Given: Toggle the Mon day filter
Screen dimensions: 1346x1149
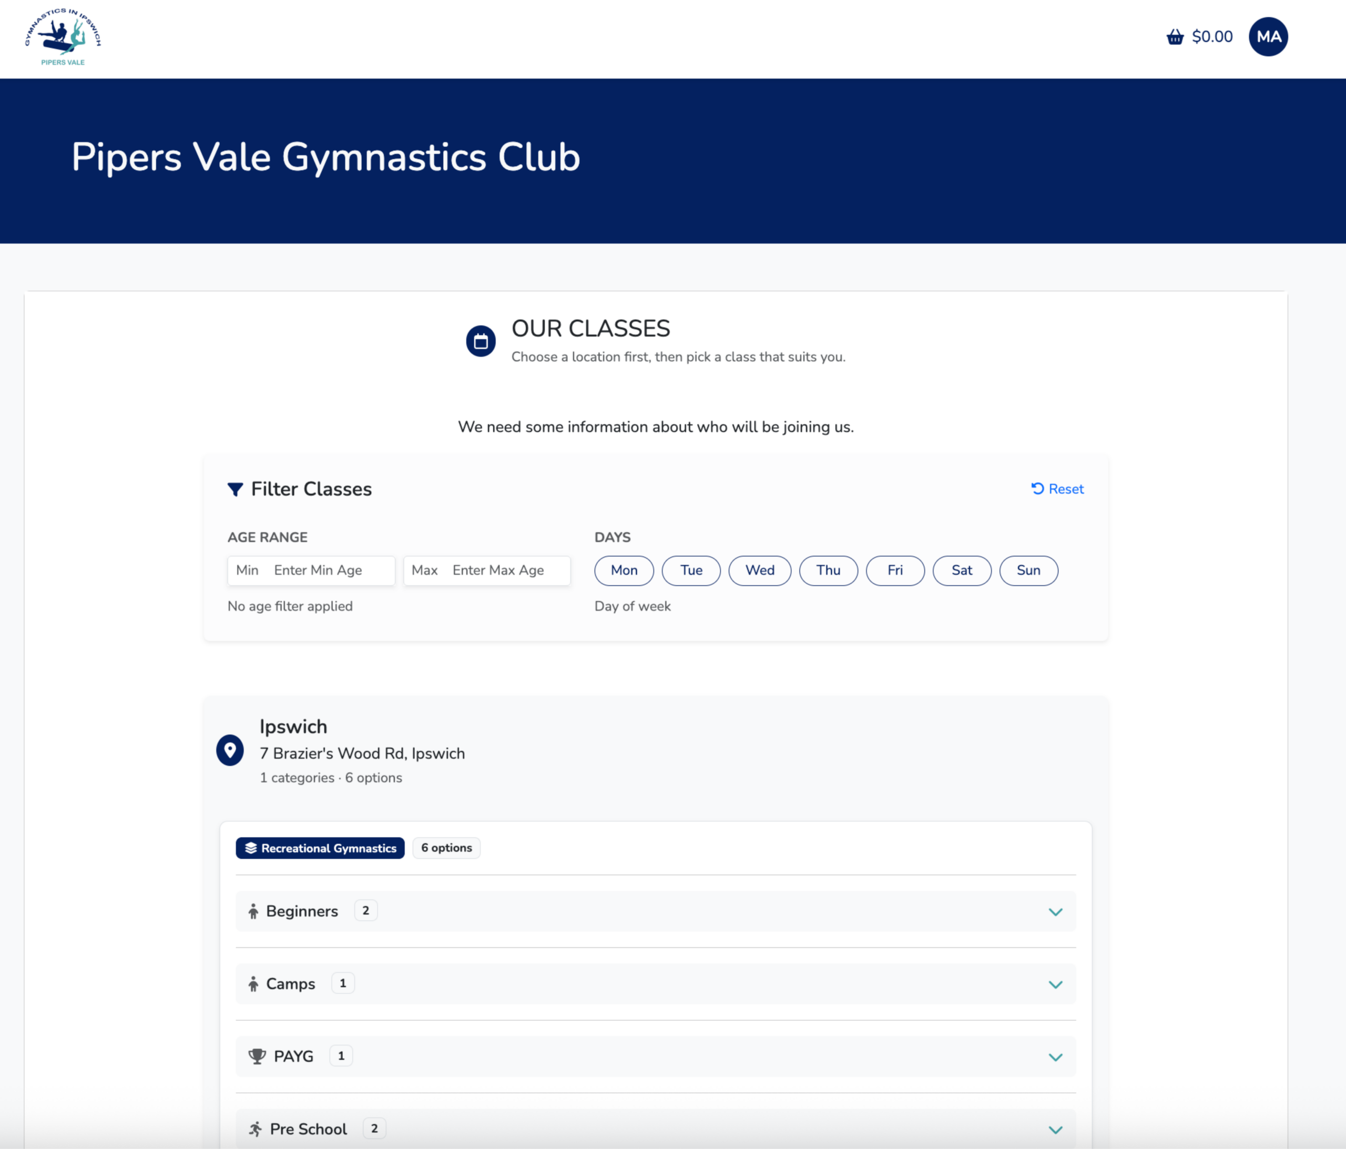Looking at the screenshot, I should point(624,571).
